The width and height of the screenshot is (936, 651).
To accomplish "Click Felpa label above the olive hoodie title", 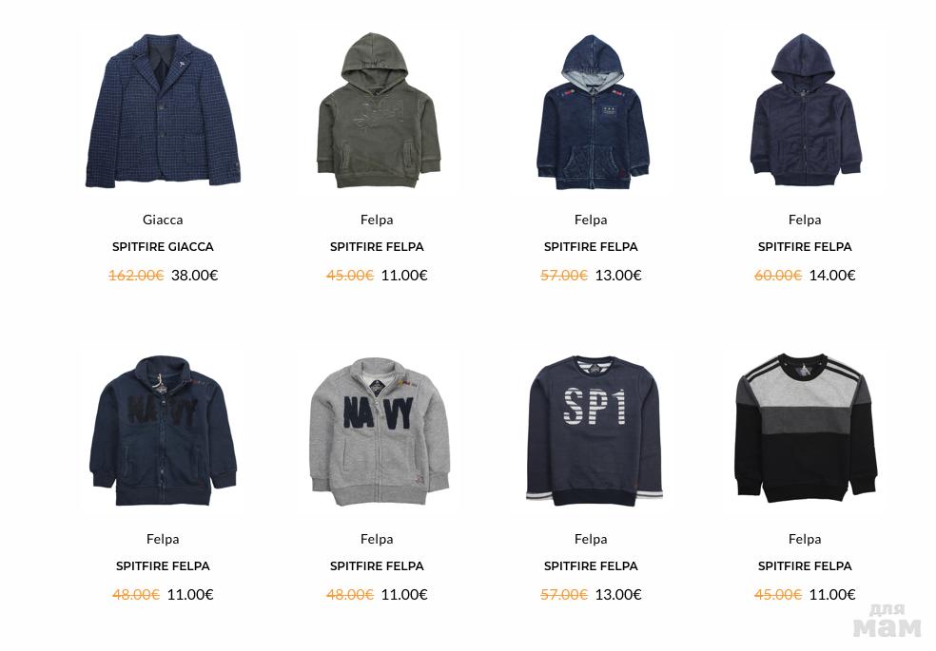I will click(x=377, y=220).
